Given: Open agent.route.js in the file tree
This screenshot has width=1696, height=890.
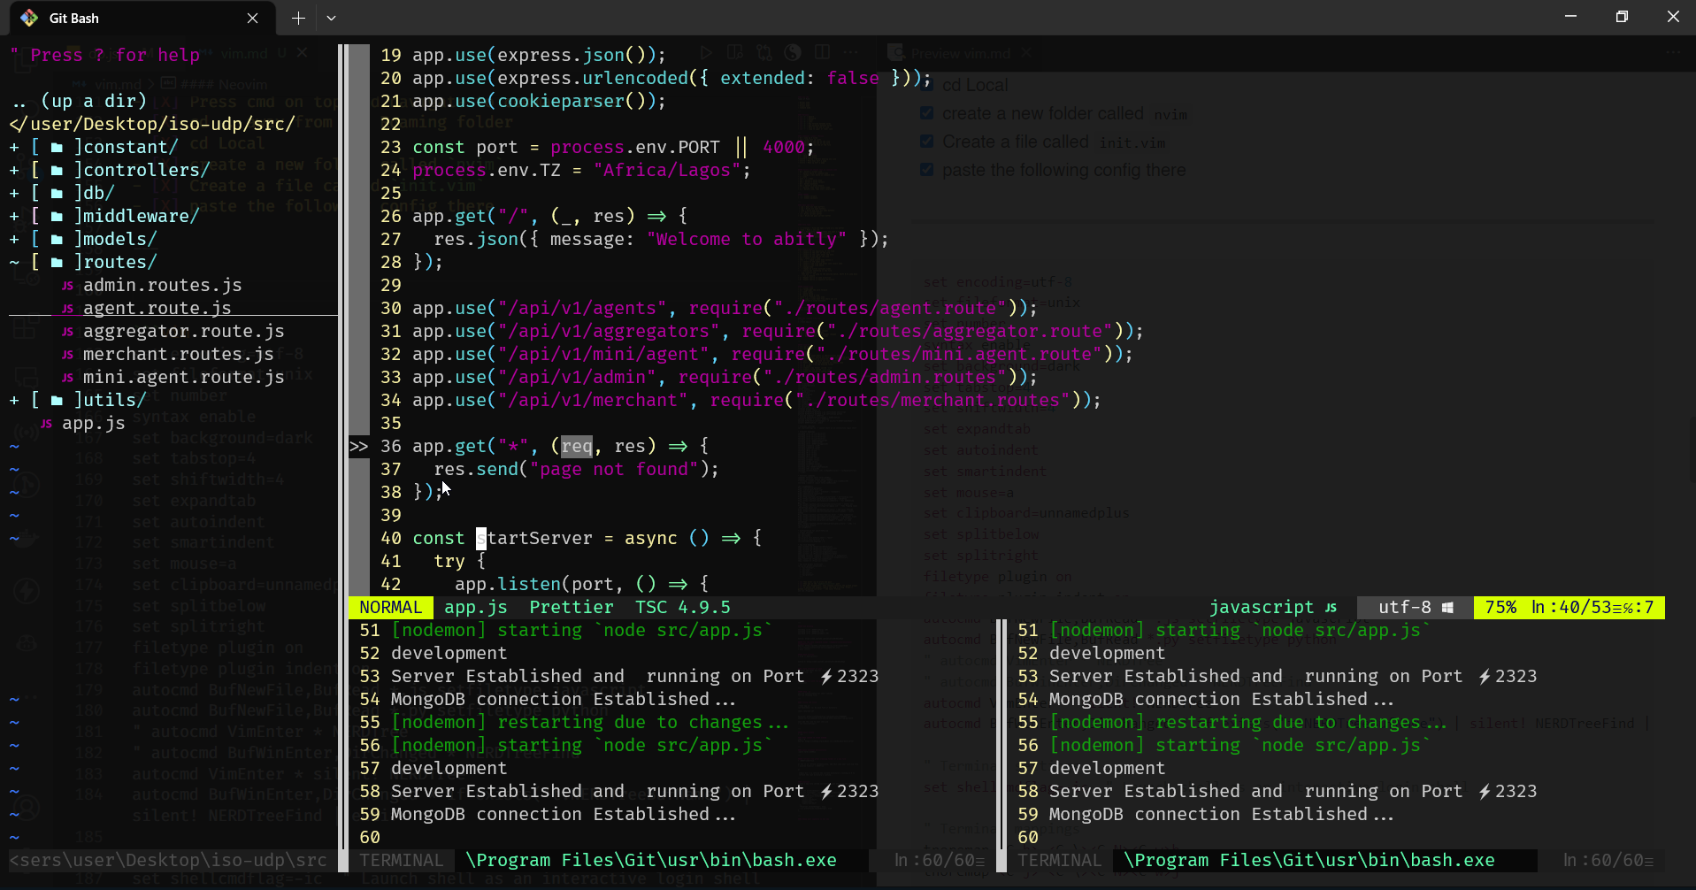Looking at the screenshot, I should [157, 309].
